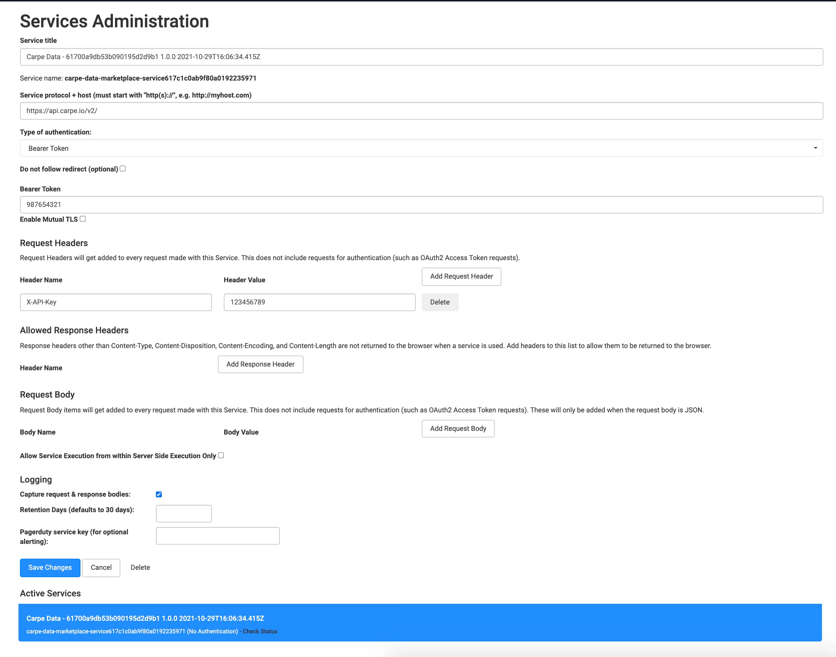Click the Save Changes button
836x657 pixels.
(x=50, y=568)
